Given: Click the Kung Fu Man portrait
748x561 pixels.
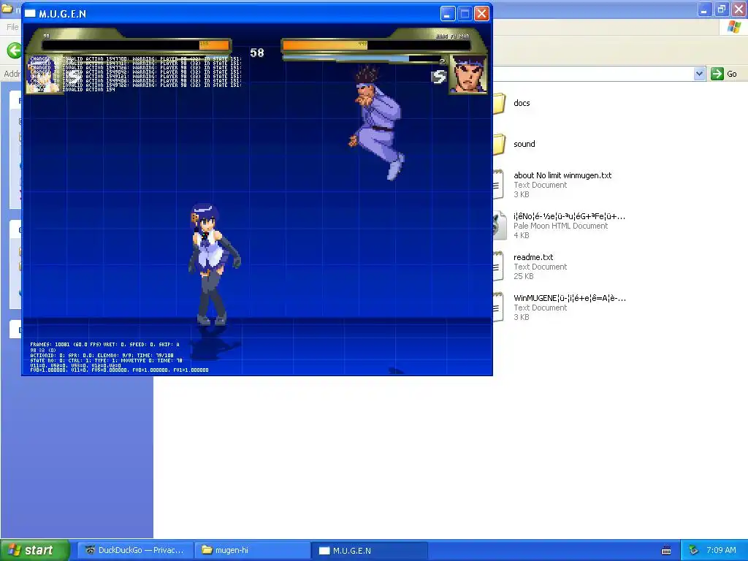Looking at the screenshot, I should 467,74.
